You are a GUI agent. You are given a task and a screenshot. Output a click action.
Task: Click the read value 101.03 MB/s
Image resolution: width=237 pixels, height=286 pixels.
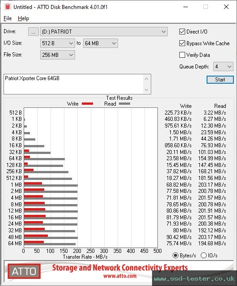pyautogui.click(x=212, y=152)
